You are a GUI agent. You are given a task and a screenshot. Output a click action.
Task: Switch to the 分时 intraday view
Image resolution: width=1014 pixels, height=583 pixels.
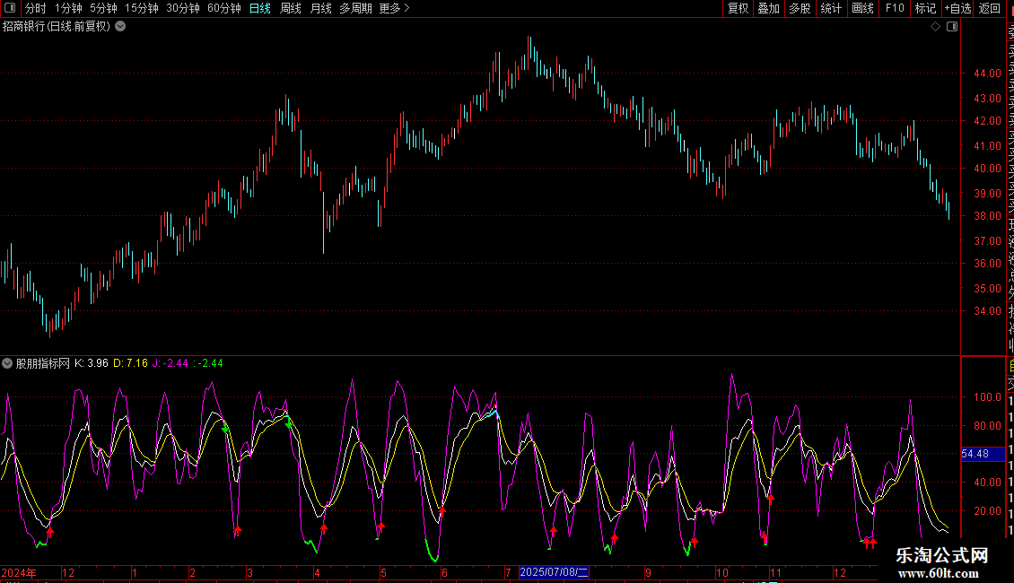coord(35,8)
